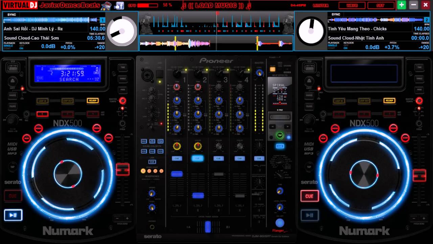This screenshot has width=433, height=244.
Task: Toggle the glowing channel 2 CUE button
Action: [x=198, y=158]
